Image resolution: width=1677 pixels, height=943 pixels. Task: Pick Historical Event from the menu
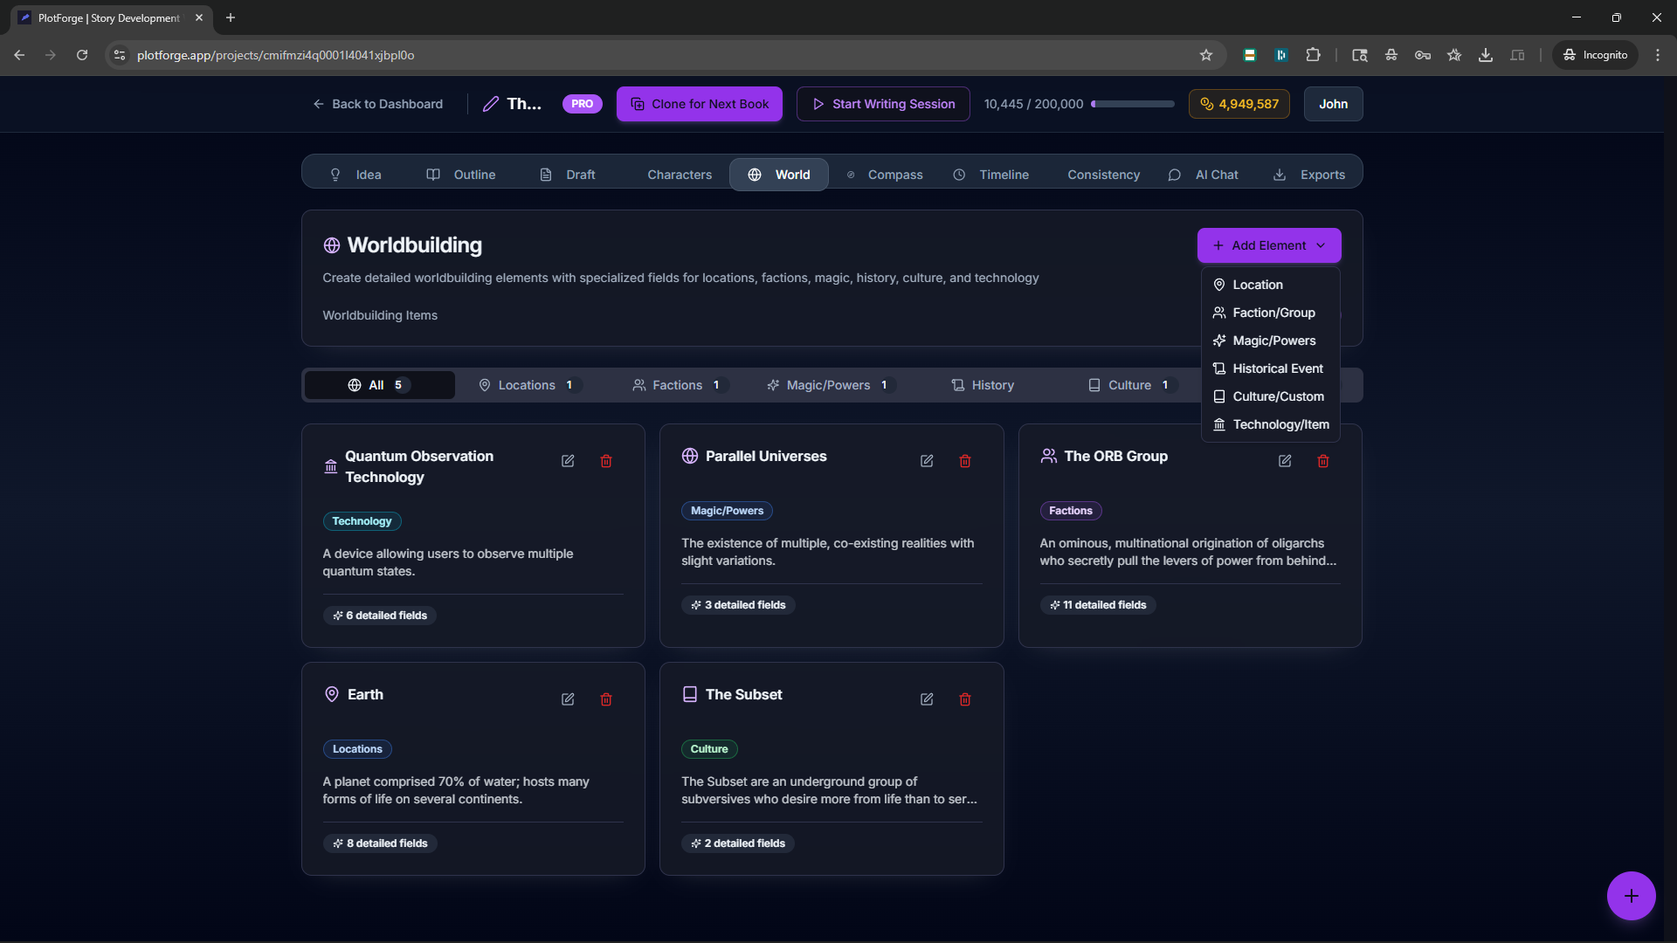point(1271,368)
